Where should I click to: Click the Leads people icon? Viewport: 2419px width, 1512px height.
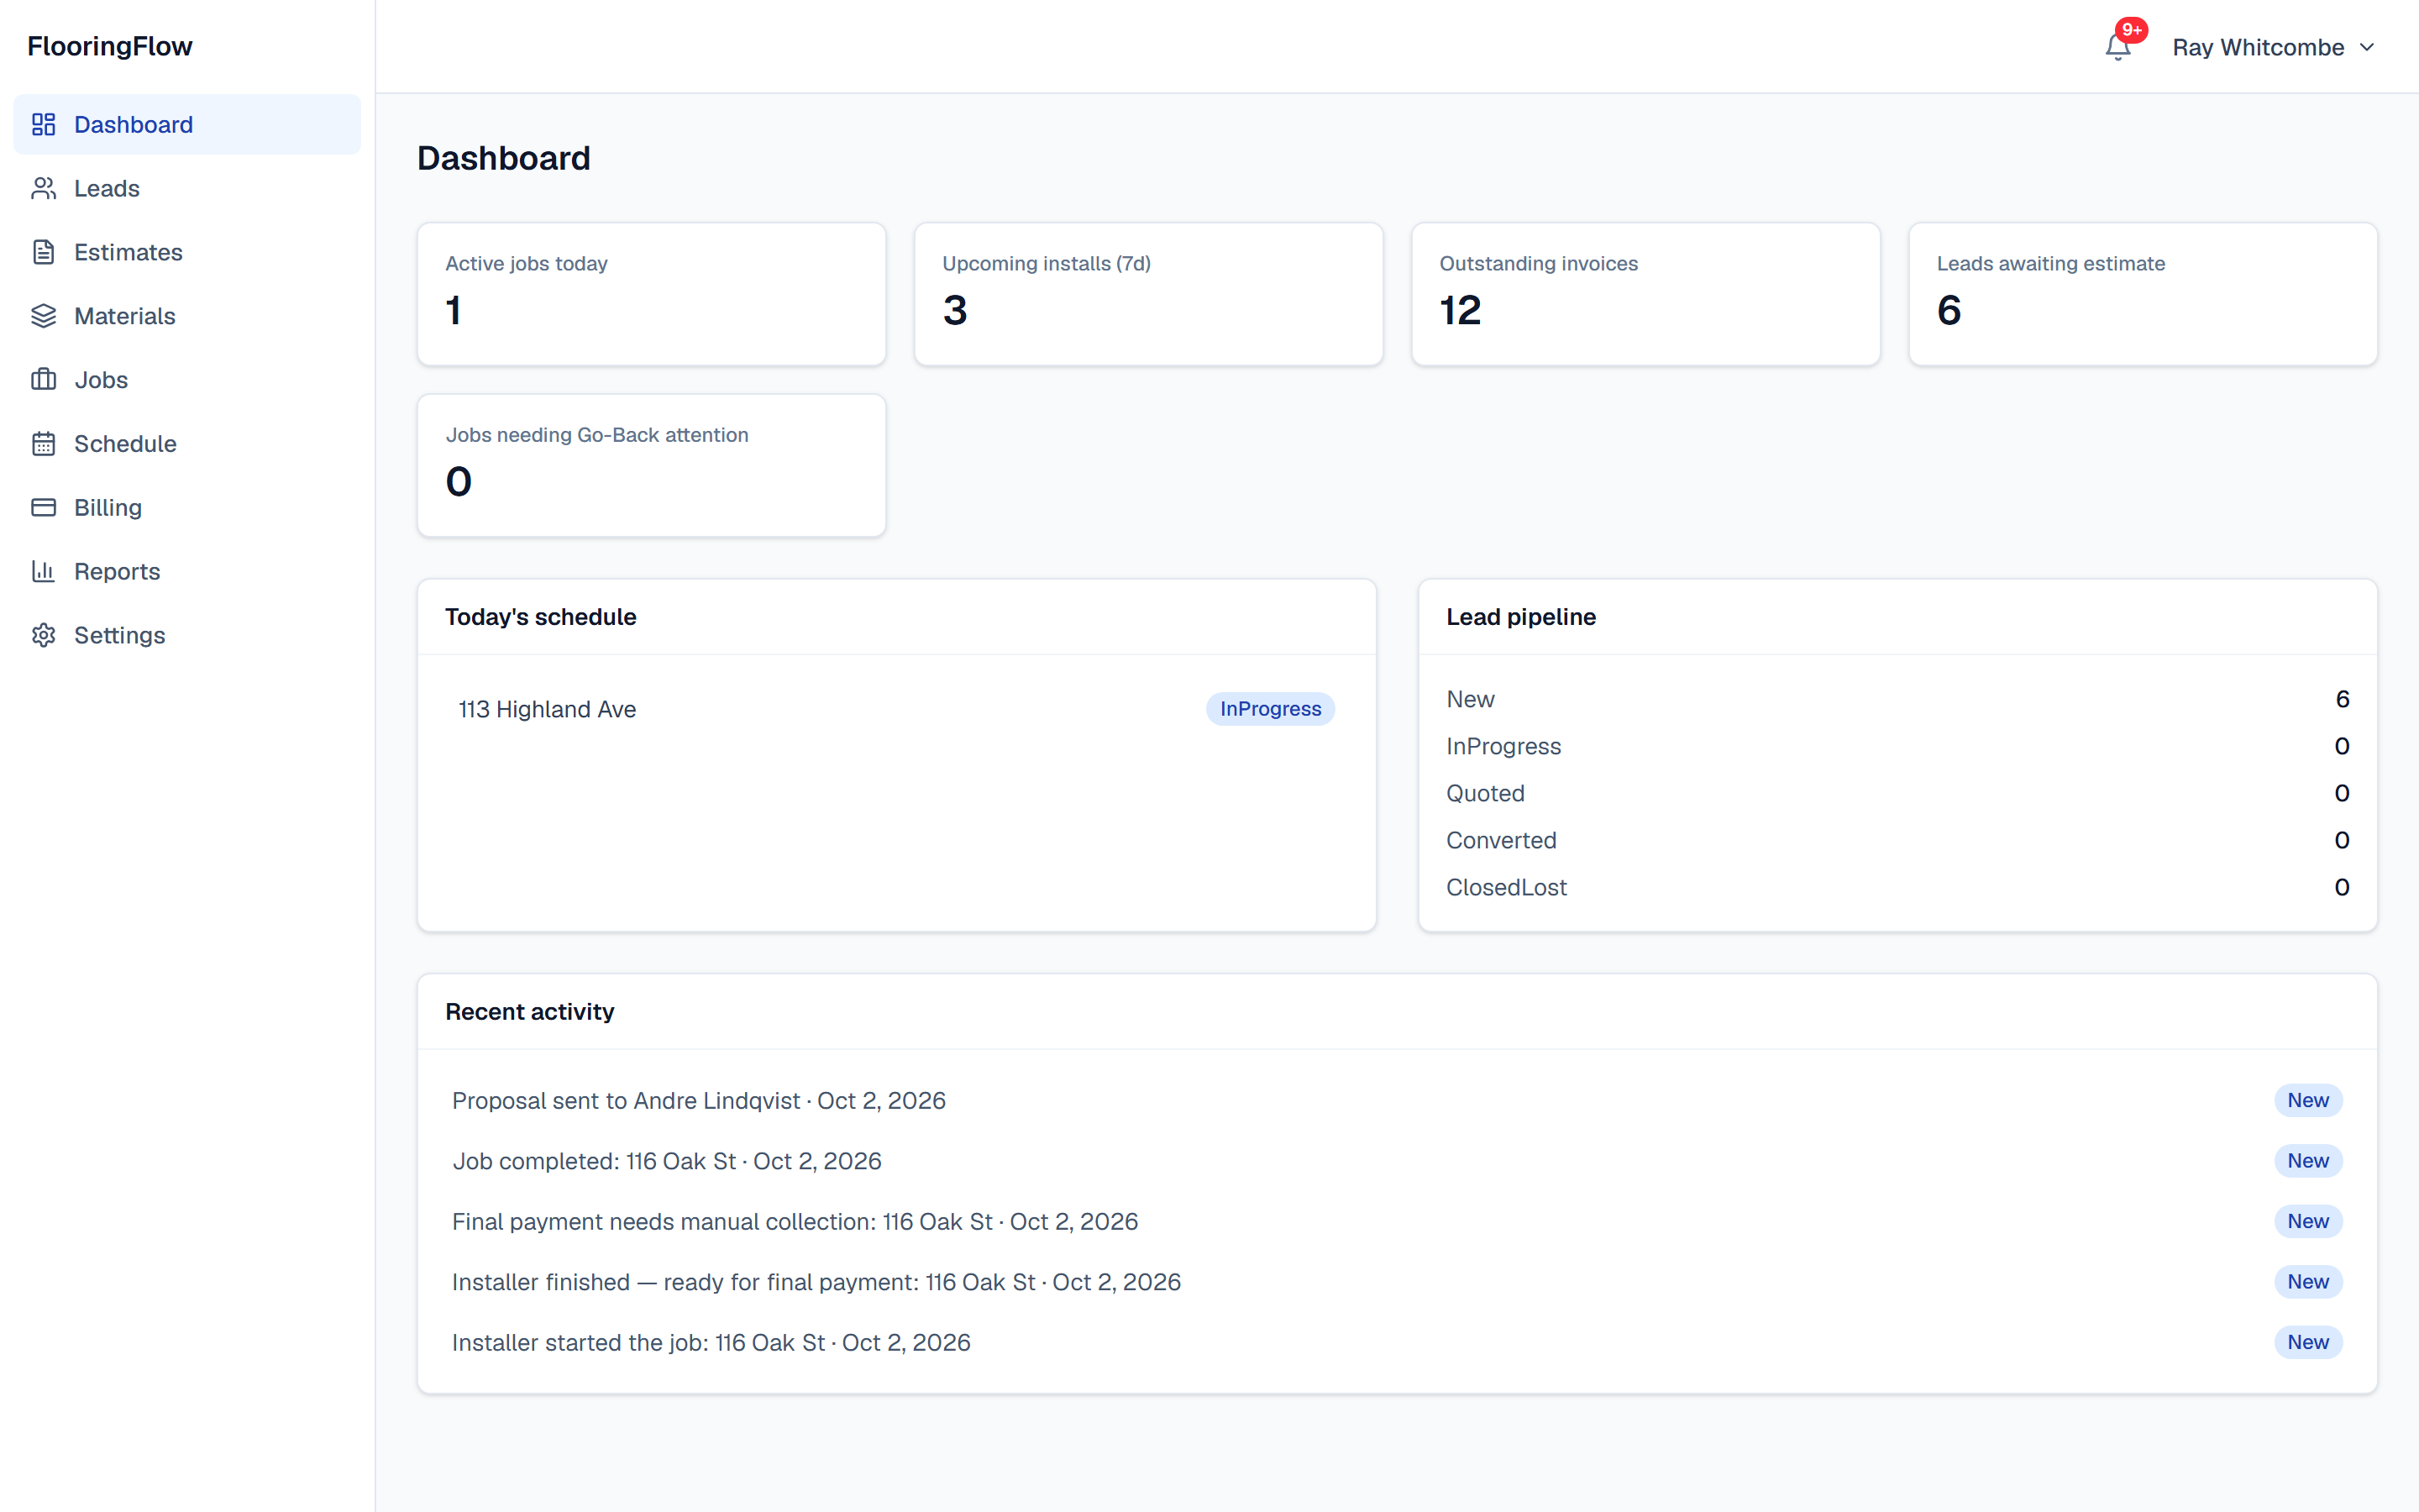43,188
